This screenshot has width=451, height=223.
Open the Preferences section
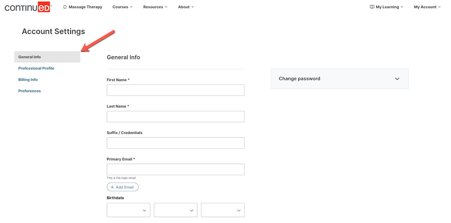[30, 91]
